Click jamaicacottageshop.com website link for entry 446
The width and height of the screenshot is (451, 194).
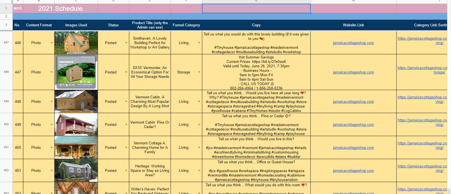tap(353, 43)
